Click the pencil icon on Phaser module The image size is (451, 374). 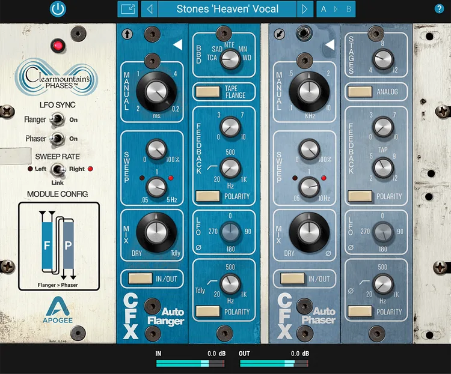(280, 34)
